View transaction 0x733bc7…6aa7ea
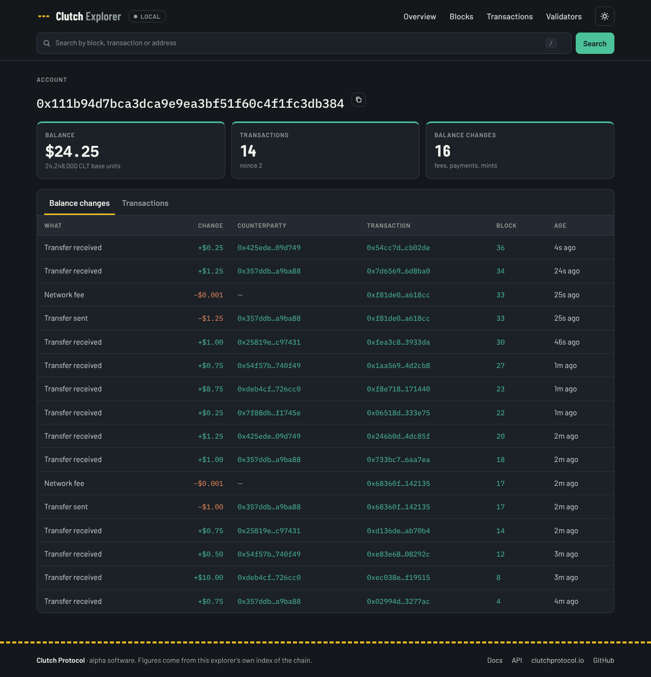651x677 pixels. click(398, 459)
